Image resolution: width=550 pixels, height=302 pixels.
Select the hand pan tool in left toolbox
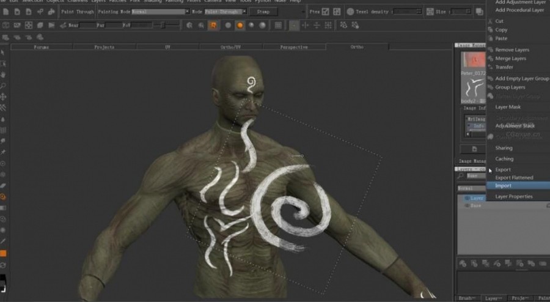click(3, 75)
